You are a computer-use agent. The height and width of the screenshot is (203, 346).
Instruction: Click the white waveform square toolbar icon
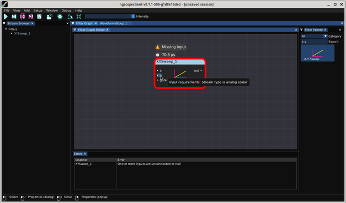39,17
